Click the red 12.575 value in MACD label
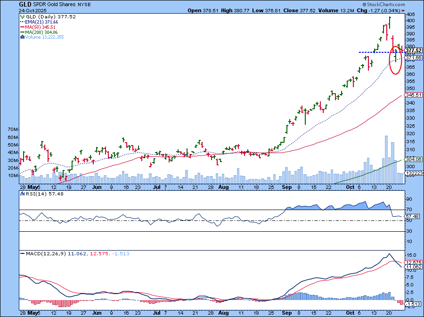This screenshot has width=424, height=317. point(99,254)
